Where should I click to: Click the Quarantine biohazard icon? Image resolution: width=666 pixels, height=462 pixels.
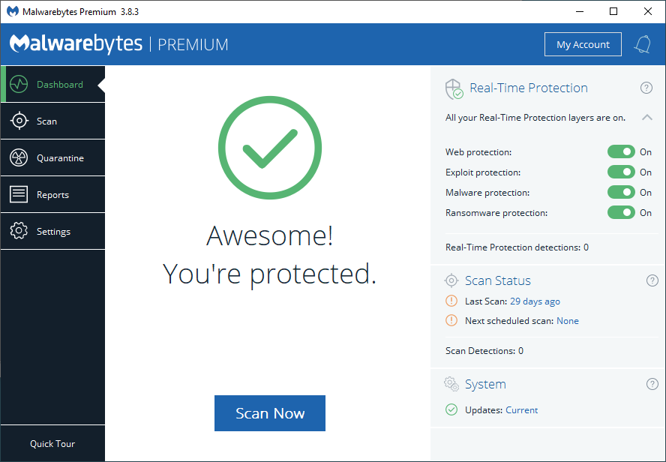(x=19, y=158)
